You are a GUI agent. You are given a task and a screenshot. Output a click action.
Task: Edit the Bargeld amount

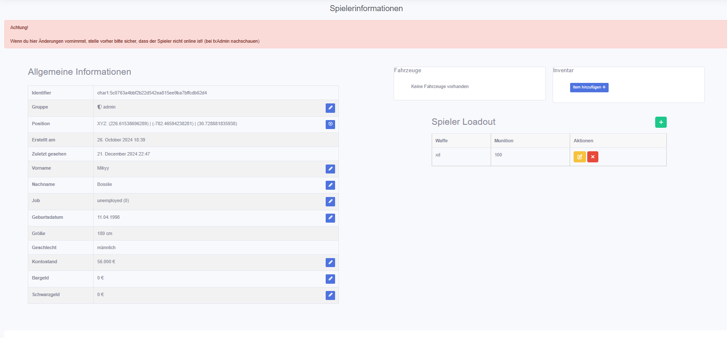click(330, 279)
